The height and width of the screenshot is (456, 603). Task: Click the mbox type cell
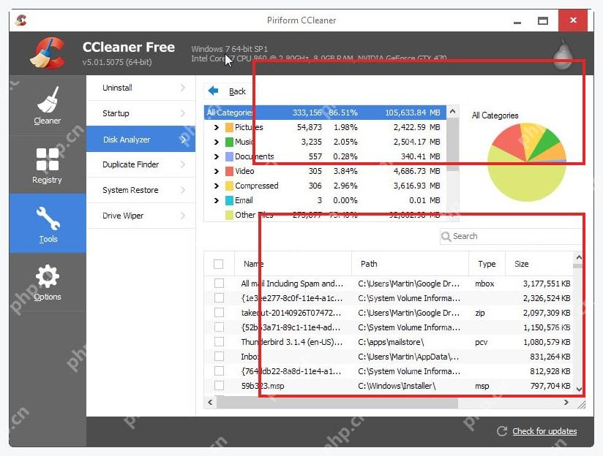coord(484,284)
